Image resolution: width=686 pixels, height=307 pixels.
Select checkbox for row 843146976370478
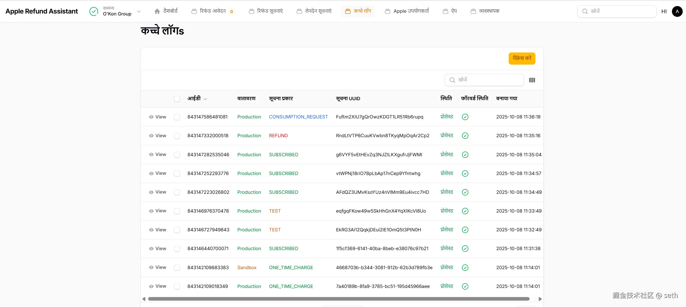177,211
